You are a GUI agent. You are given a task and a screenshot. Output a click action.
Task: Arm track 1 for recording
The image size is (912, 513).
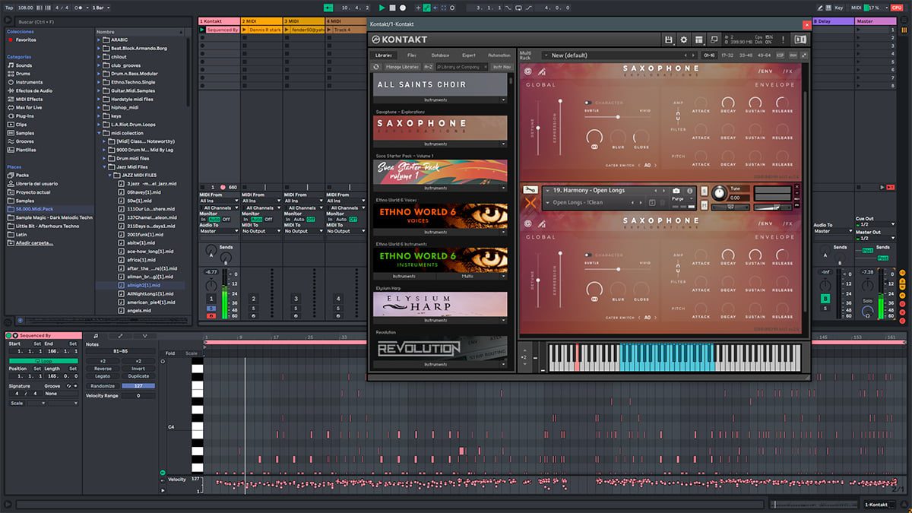coord(211,315)
